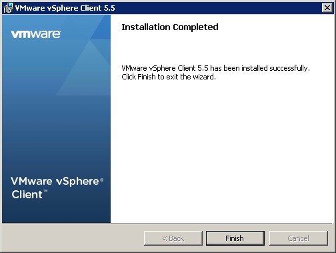Select the Installation Completed heading
The image size is (336, 253).
(x=170, y=27)
